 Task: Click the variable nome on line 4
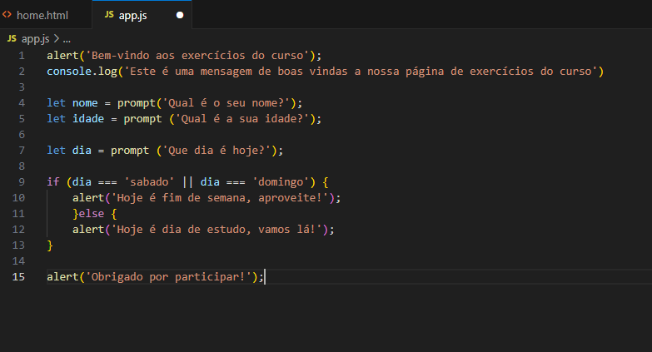(85, 103)
